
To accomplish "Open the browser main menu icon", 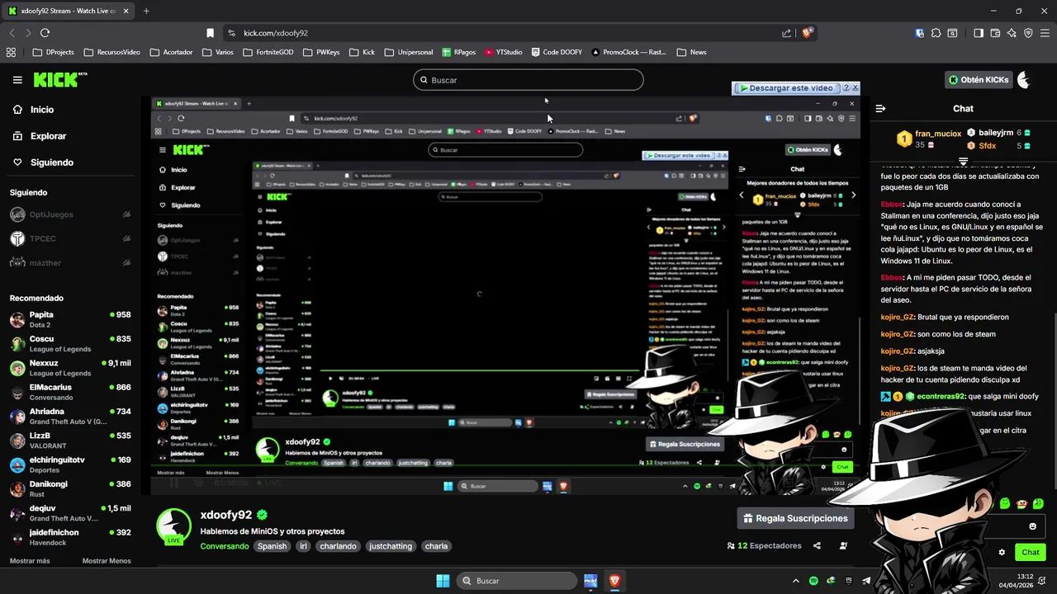I will click(x=1045, y=33).
